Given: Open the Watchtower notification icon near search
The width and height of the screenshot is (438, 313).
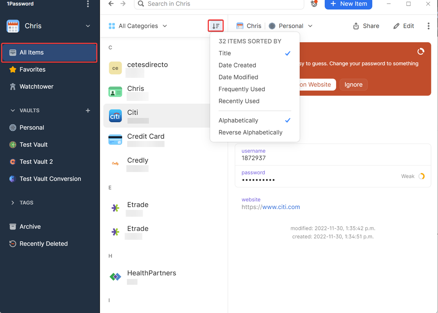Looking at the screenshot, I should click(314, 4).
